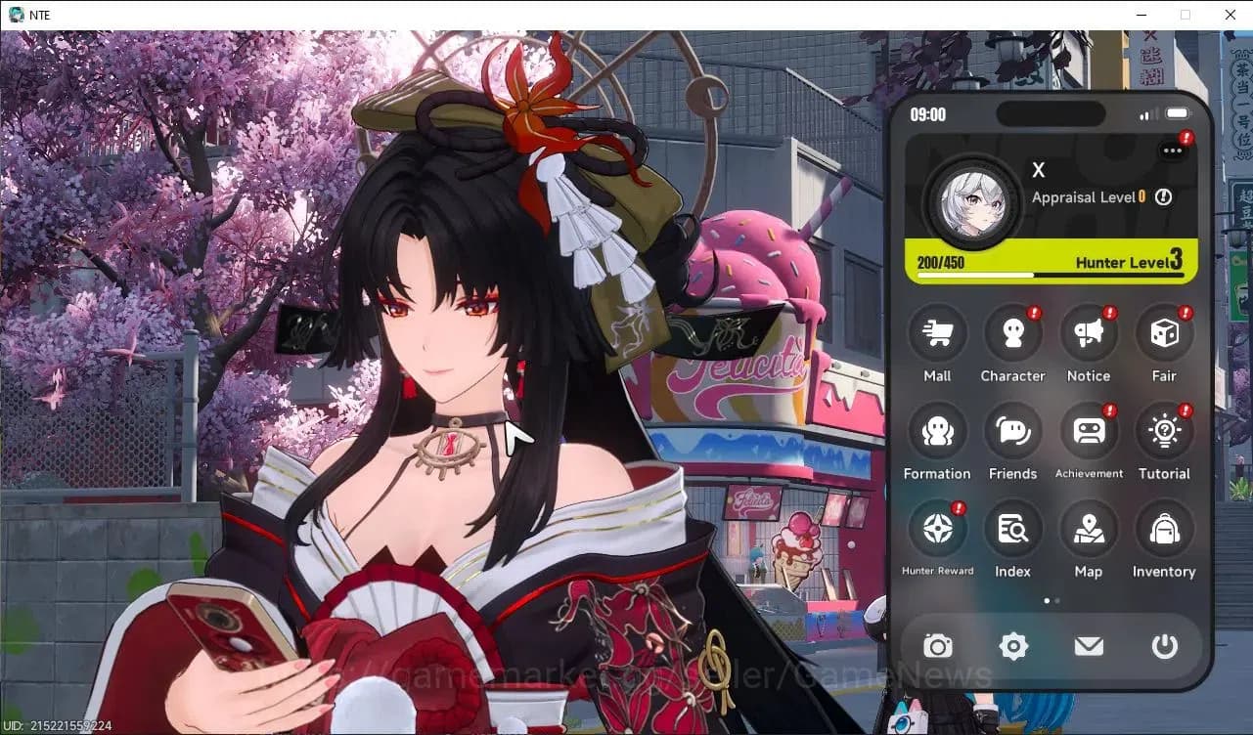Open the Achievement icon
The width and height of the screenshot is (1253, 735).
(x=1089, y=431)
